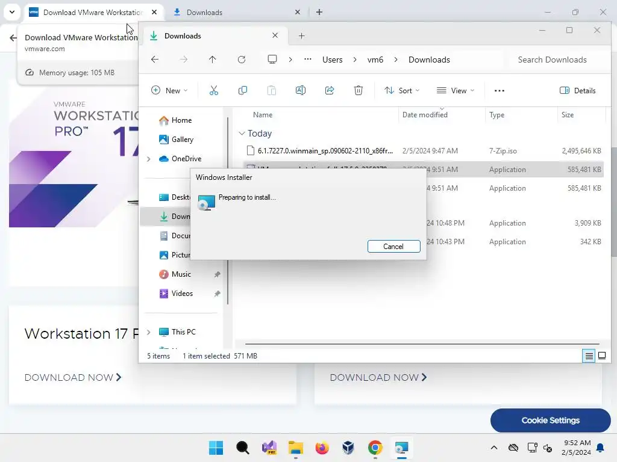Open the browser tab search dropdown
Screen dimensions: 617x462
(12, 12)
